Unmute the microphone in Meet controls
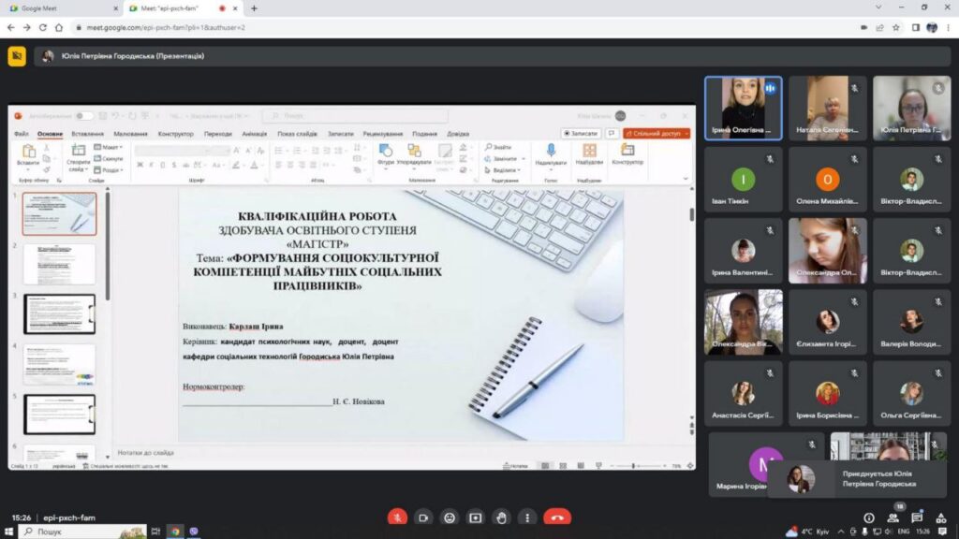The image size is (959, 539). [398, 517]
